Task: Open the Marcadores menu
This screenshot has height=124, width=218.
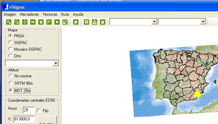Action: click(x=29, y=14)
